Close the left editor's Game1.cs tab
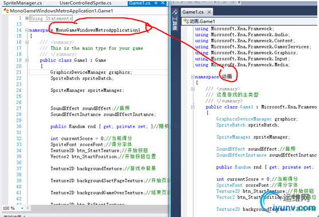Screen dimensions: 319x217 163,3
